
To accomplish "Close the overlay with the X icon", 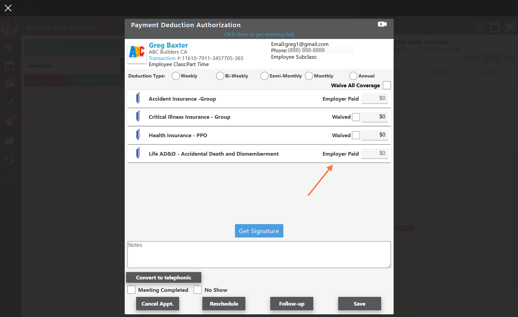I will [8, 8].
